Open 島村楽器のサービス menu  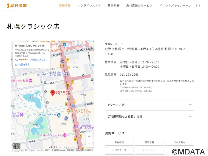139,5
